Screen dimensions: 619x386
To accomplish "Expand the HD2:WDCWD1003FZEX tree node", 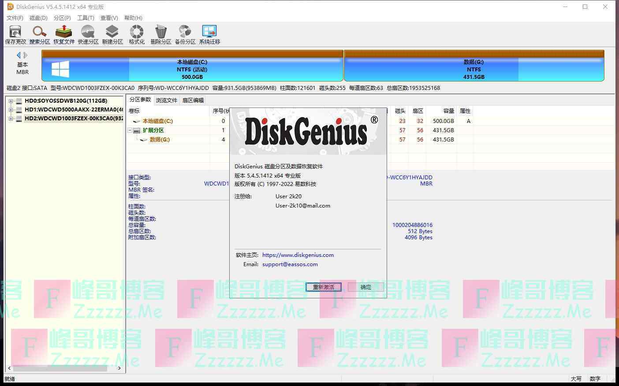I will (x=11, y=119).
